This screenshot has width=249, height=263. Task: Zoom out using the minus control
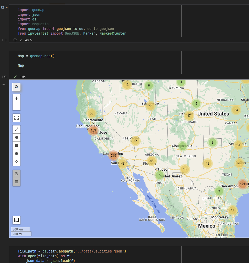pyautogui.click(x=17, y=106)
